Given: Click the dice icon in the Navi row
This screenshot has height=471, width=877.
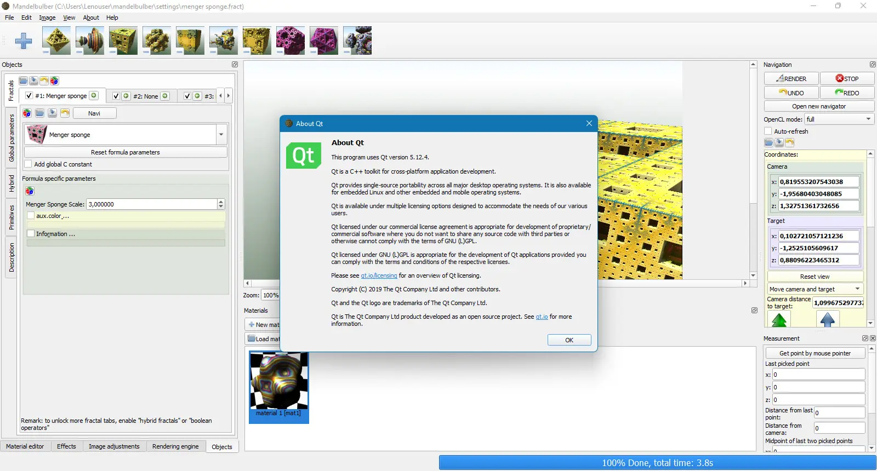Looking at the screenshot, I should (27, 113).
